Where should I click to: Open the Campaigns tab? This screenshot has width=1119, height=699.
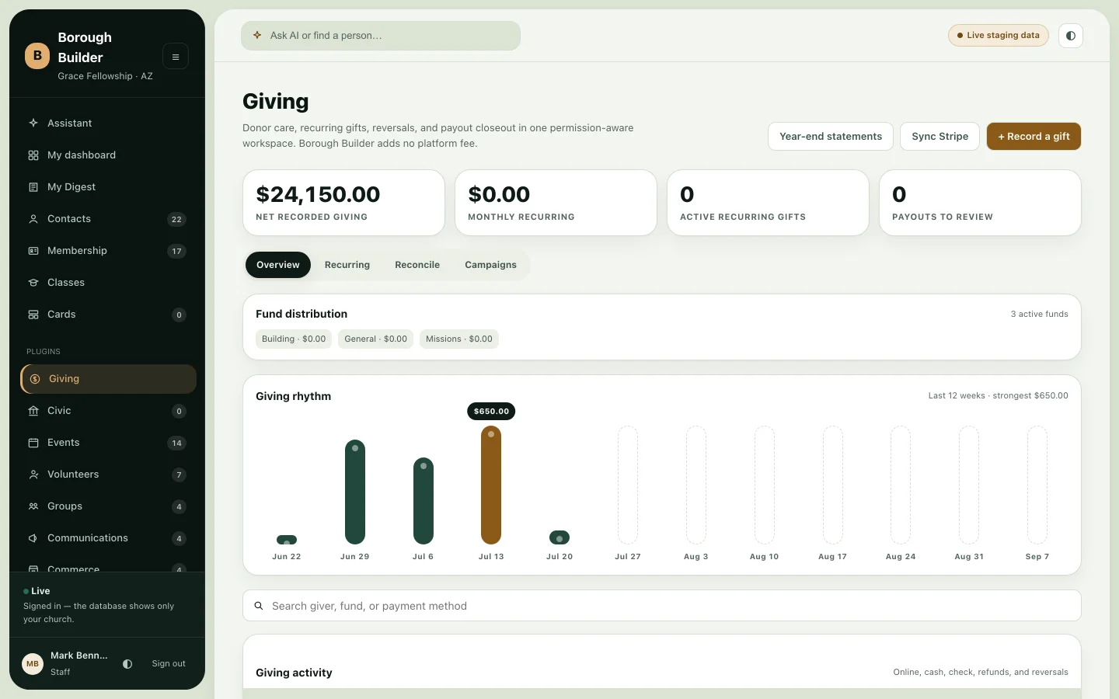(x=490, y=265)
